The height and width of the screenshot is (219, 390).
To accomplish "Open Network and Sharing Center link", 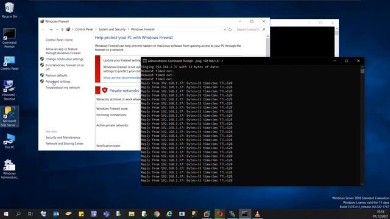I will [65, 144].
